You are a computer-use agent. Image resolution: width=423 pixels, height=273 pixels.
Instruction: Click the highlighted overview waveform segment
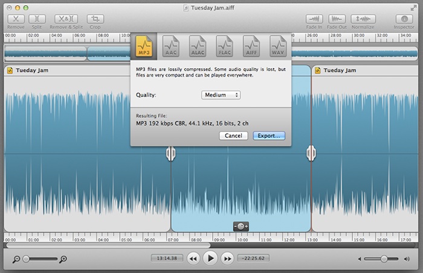coord(109,53)
